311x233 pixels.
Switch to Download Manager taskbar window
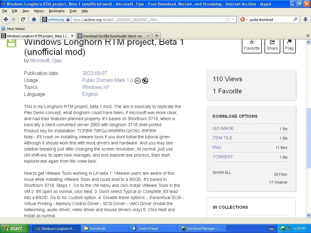[x=202, y=228]
